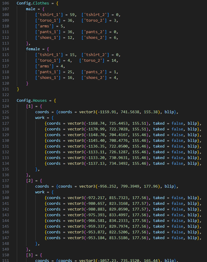The image size is (207, 262).
Task: Place cursor on 'Houses' in Config.Houses
Action: click(x=40, y=101)
